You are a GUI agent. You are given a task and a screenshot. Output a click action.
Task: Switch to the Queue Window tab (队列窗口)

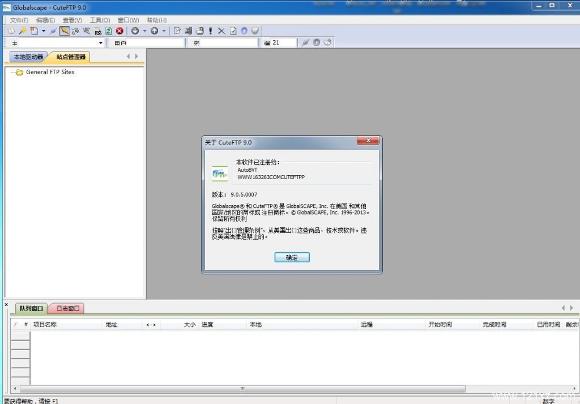pos(31,308)
